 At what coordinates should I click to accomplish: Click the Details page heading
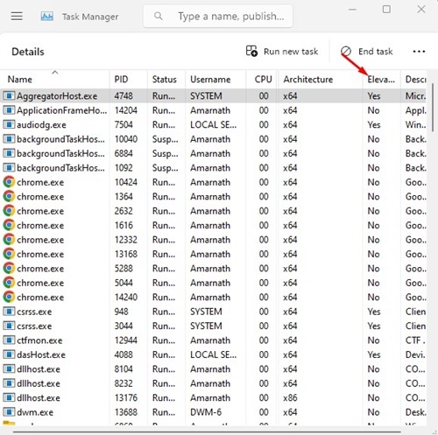click(x=28, y=52)
